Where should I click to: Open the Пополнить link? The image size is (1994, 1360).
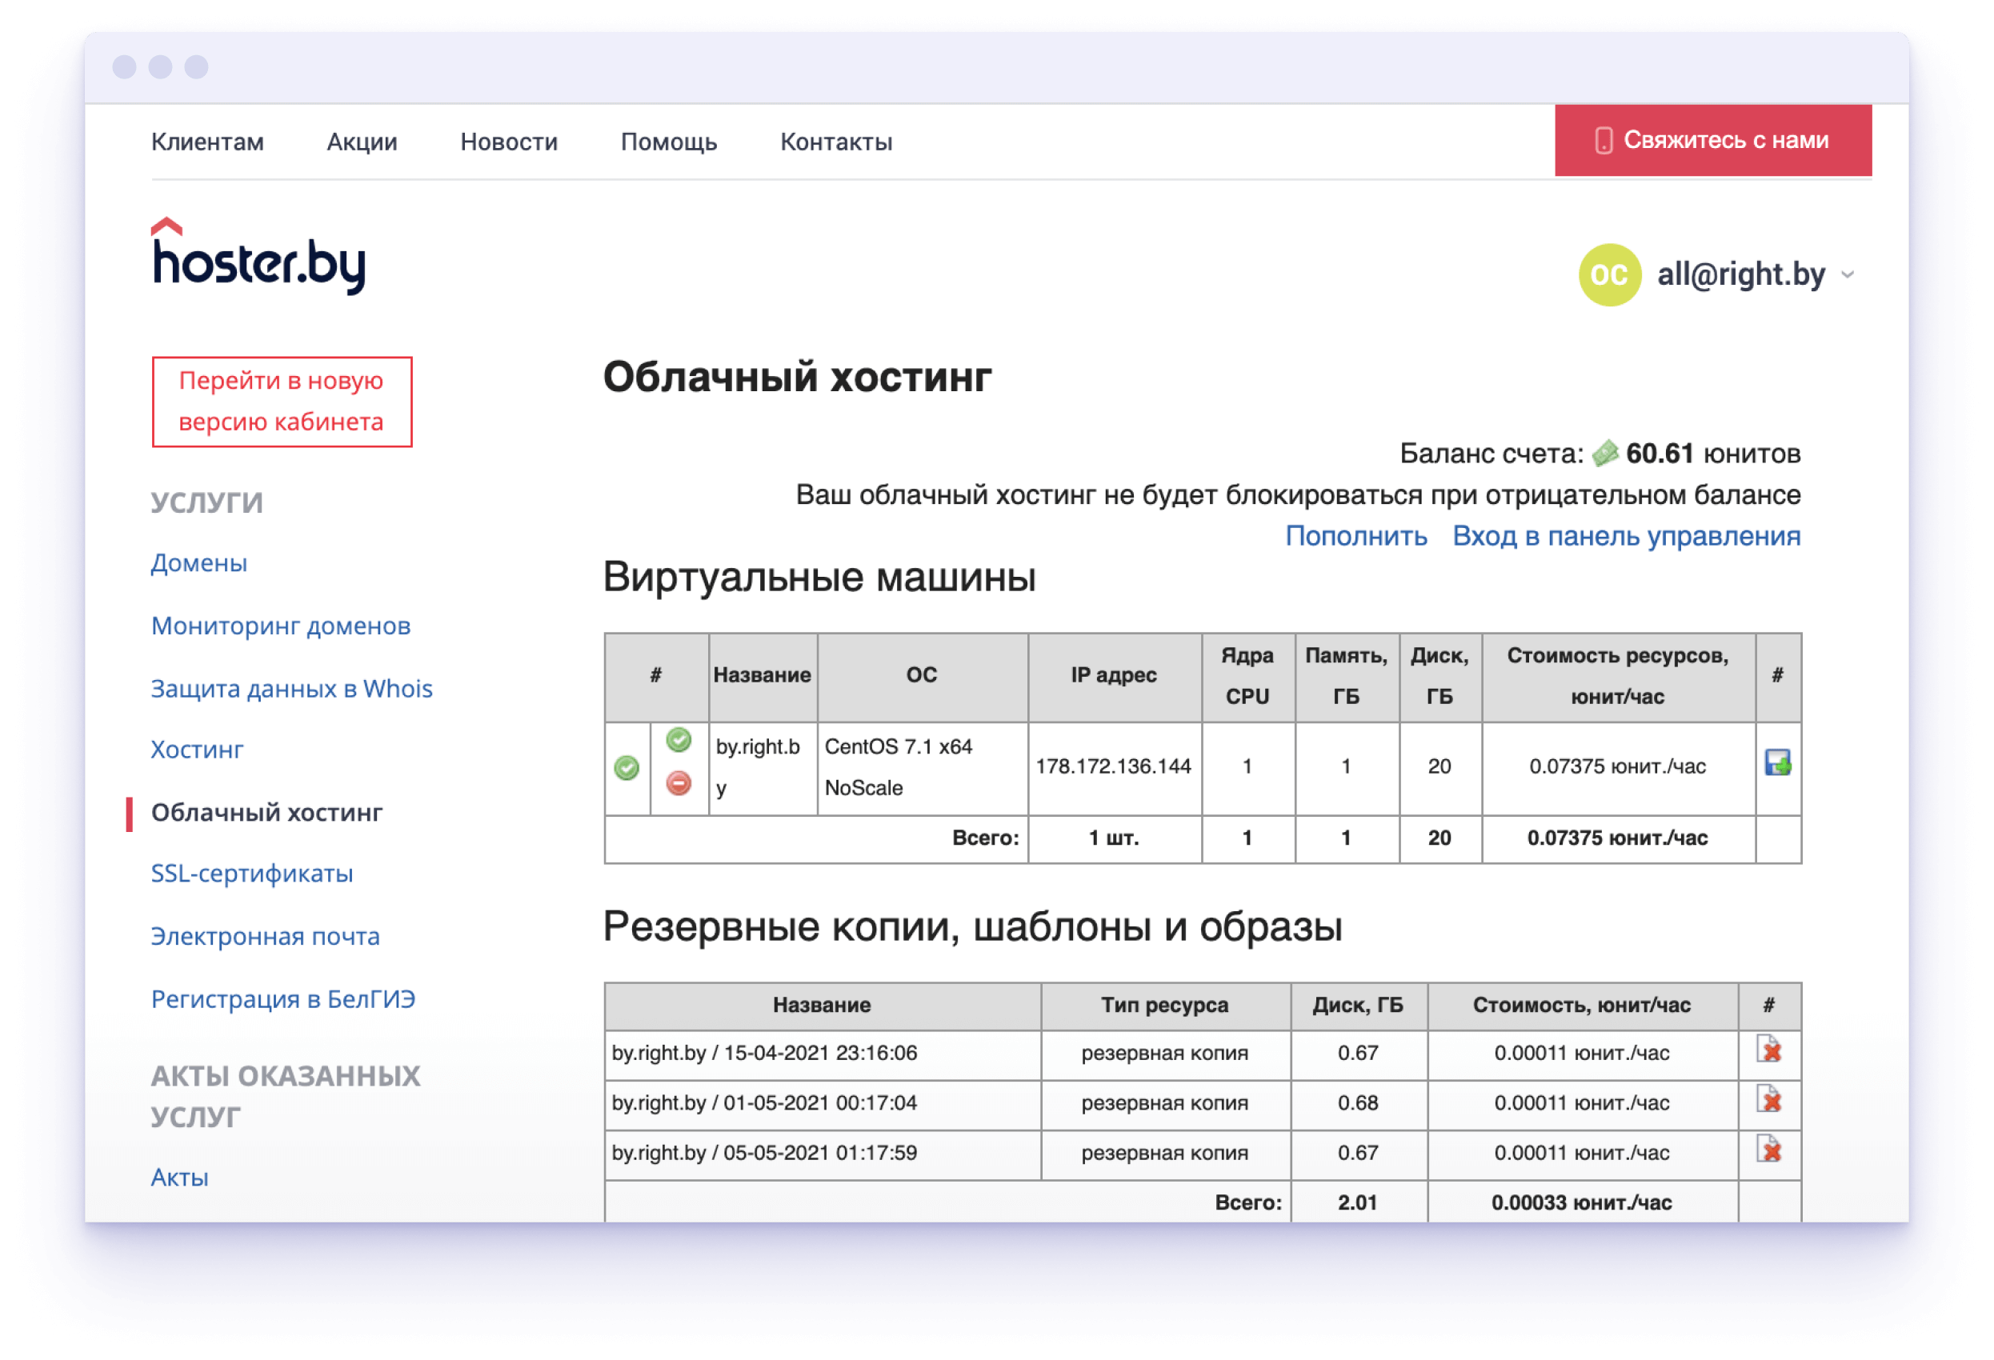[1355, 535]
